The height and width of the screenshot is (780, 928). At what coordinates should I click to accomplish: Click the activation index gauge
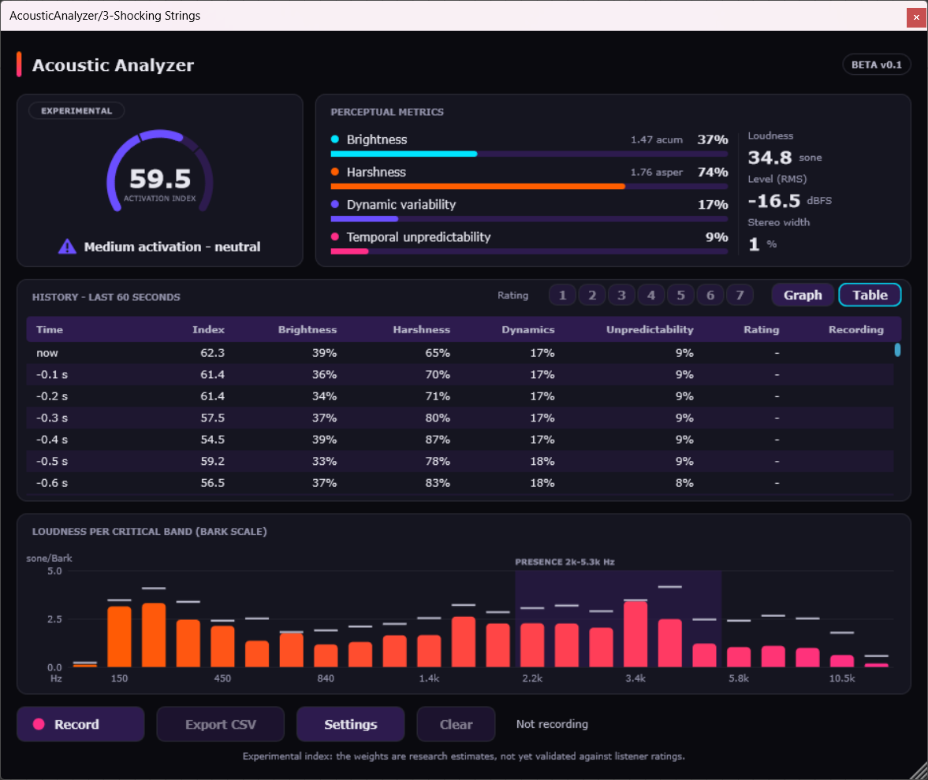pos(160,172)
